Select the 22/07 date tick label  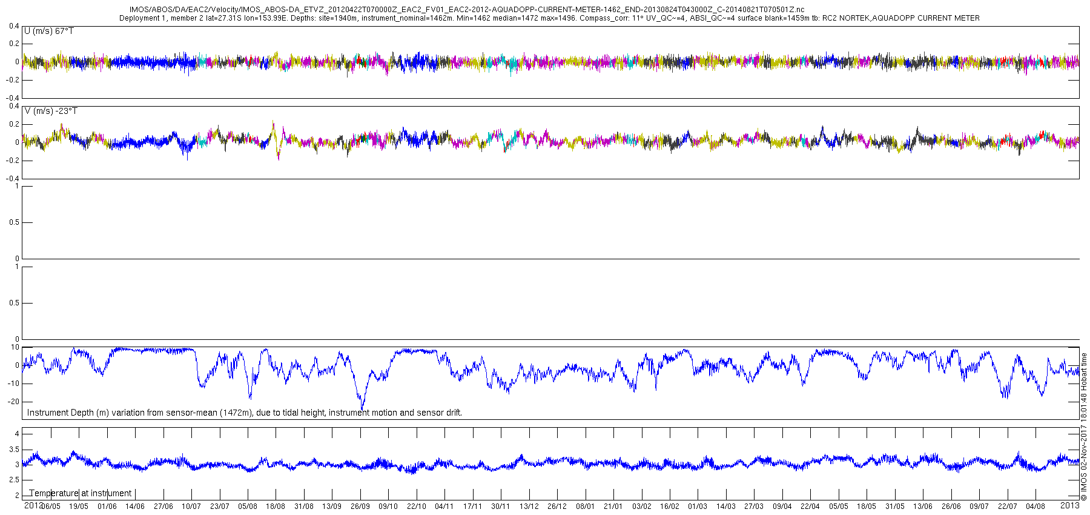pyautogui.click(x=1008, y=507)
